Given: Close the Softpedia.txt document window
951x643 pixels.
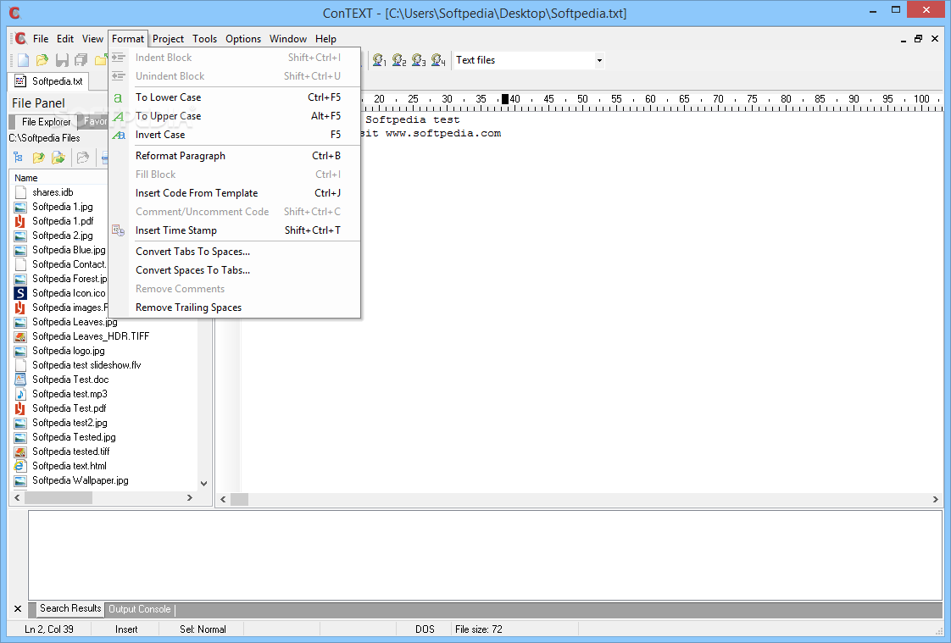Looking at the screenshot, I should point(935,39).
